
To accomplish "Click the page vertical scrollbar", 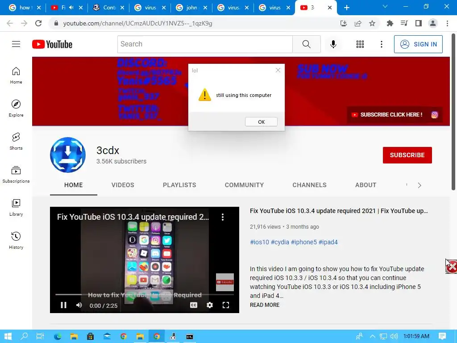I will (453, 112).
